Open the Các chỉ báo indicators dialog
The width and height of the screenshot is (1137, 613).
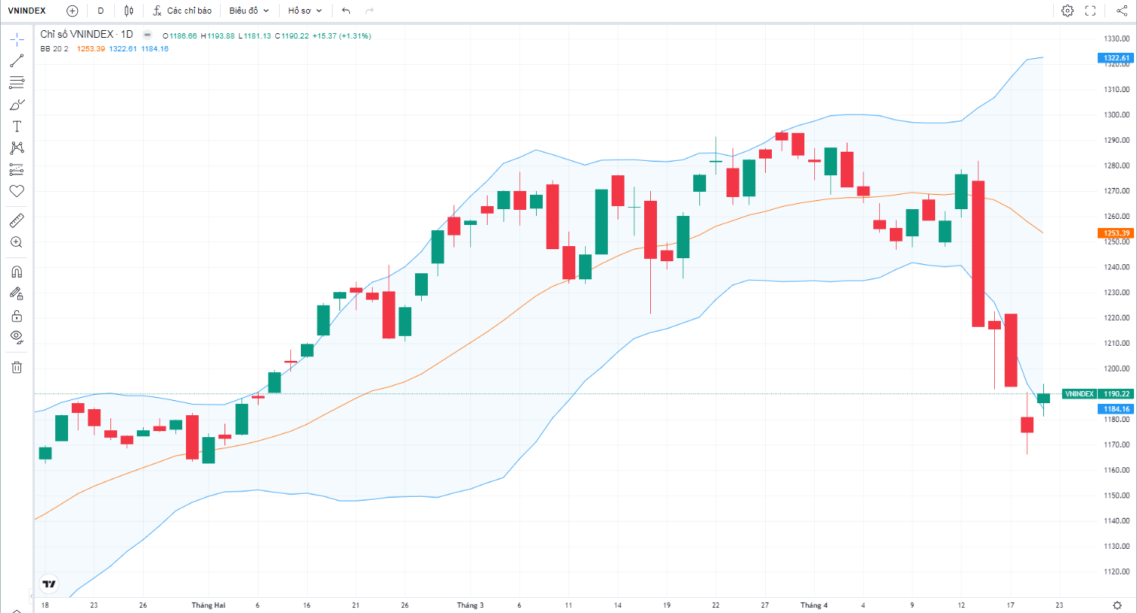(181, 11)
